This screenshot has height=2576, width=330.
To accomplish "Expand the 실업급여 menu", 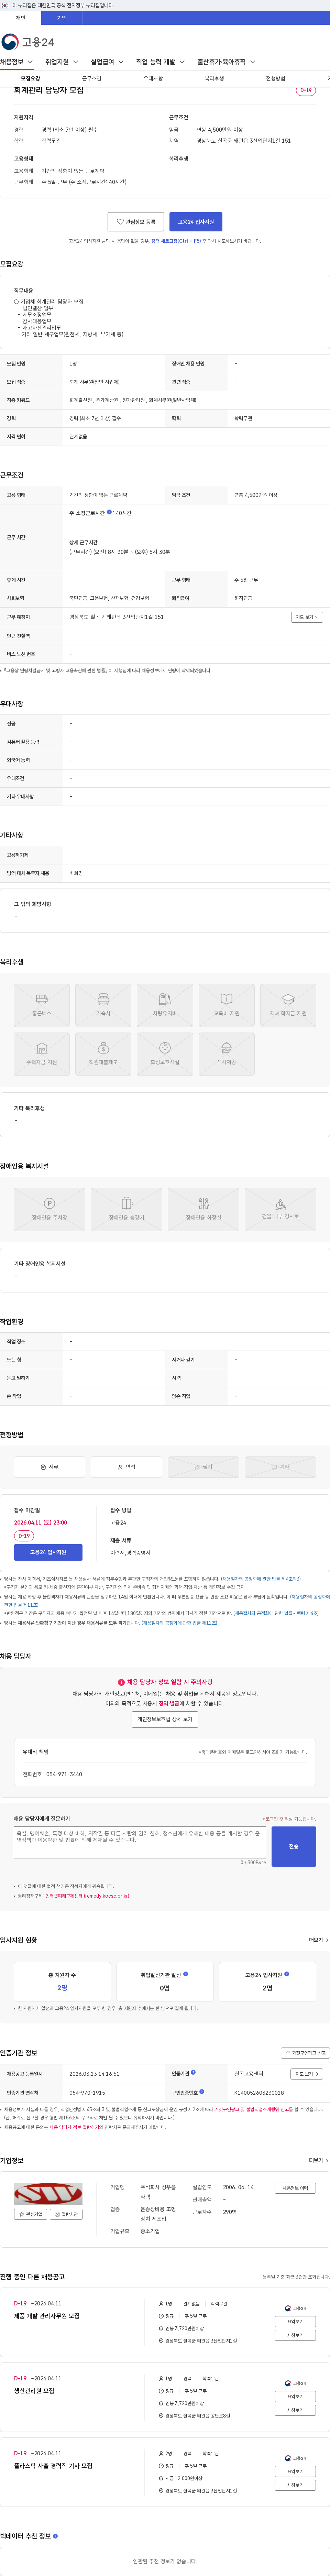I will [x=107, y=62].
